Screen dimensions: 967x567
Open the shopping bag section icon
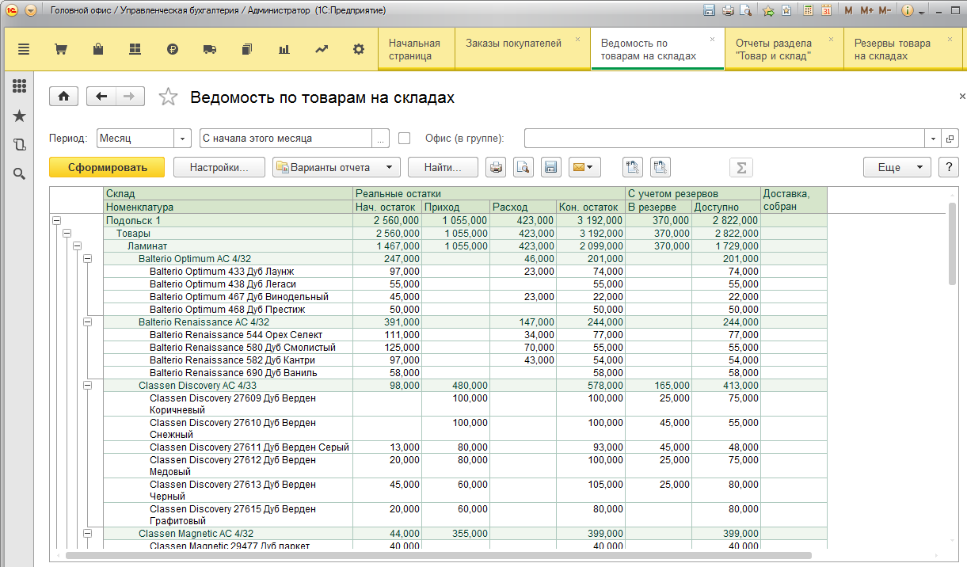coord(98,49)
